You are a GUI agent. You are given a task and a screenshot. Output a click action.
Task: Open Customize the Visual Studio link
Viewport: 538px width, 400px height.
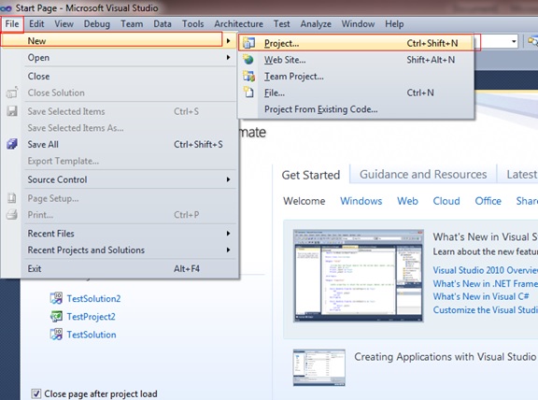485,309
